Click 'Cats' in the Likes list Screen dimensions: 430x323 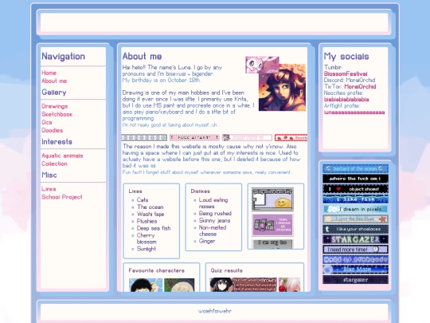[143, 199]
